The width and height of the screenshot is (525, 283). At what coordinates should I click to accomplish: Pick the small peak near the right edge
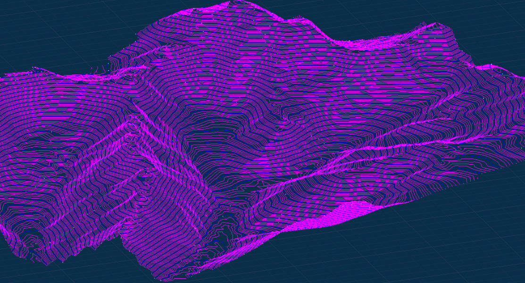coord(491,67)
